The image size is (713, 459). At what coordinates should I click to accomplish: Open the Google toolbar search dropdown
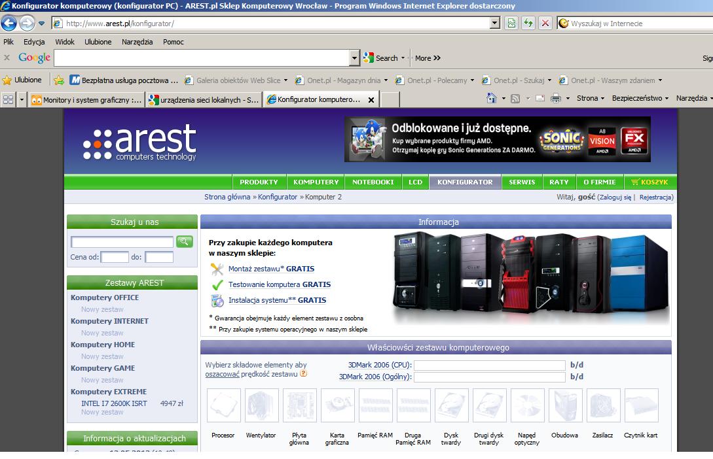click(x=355, y=58)
